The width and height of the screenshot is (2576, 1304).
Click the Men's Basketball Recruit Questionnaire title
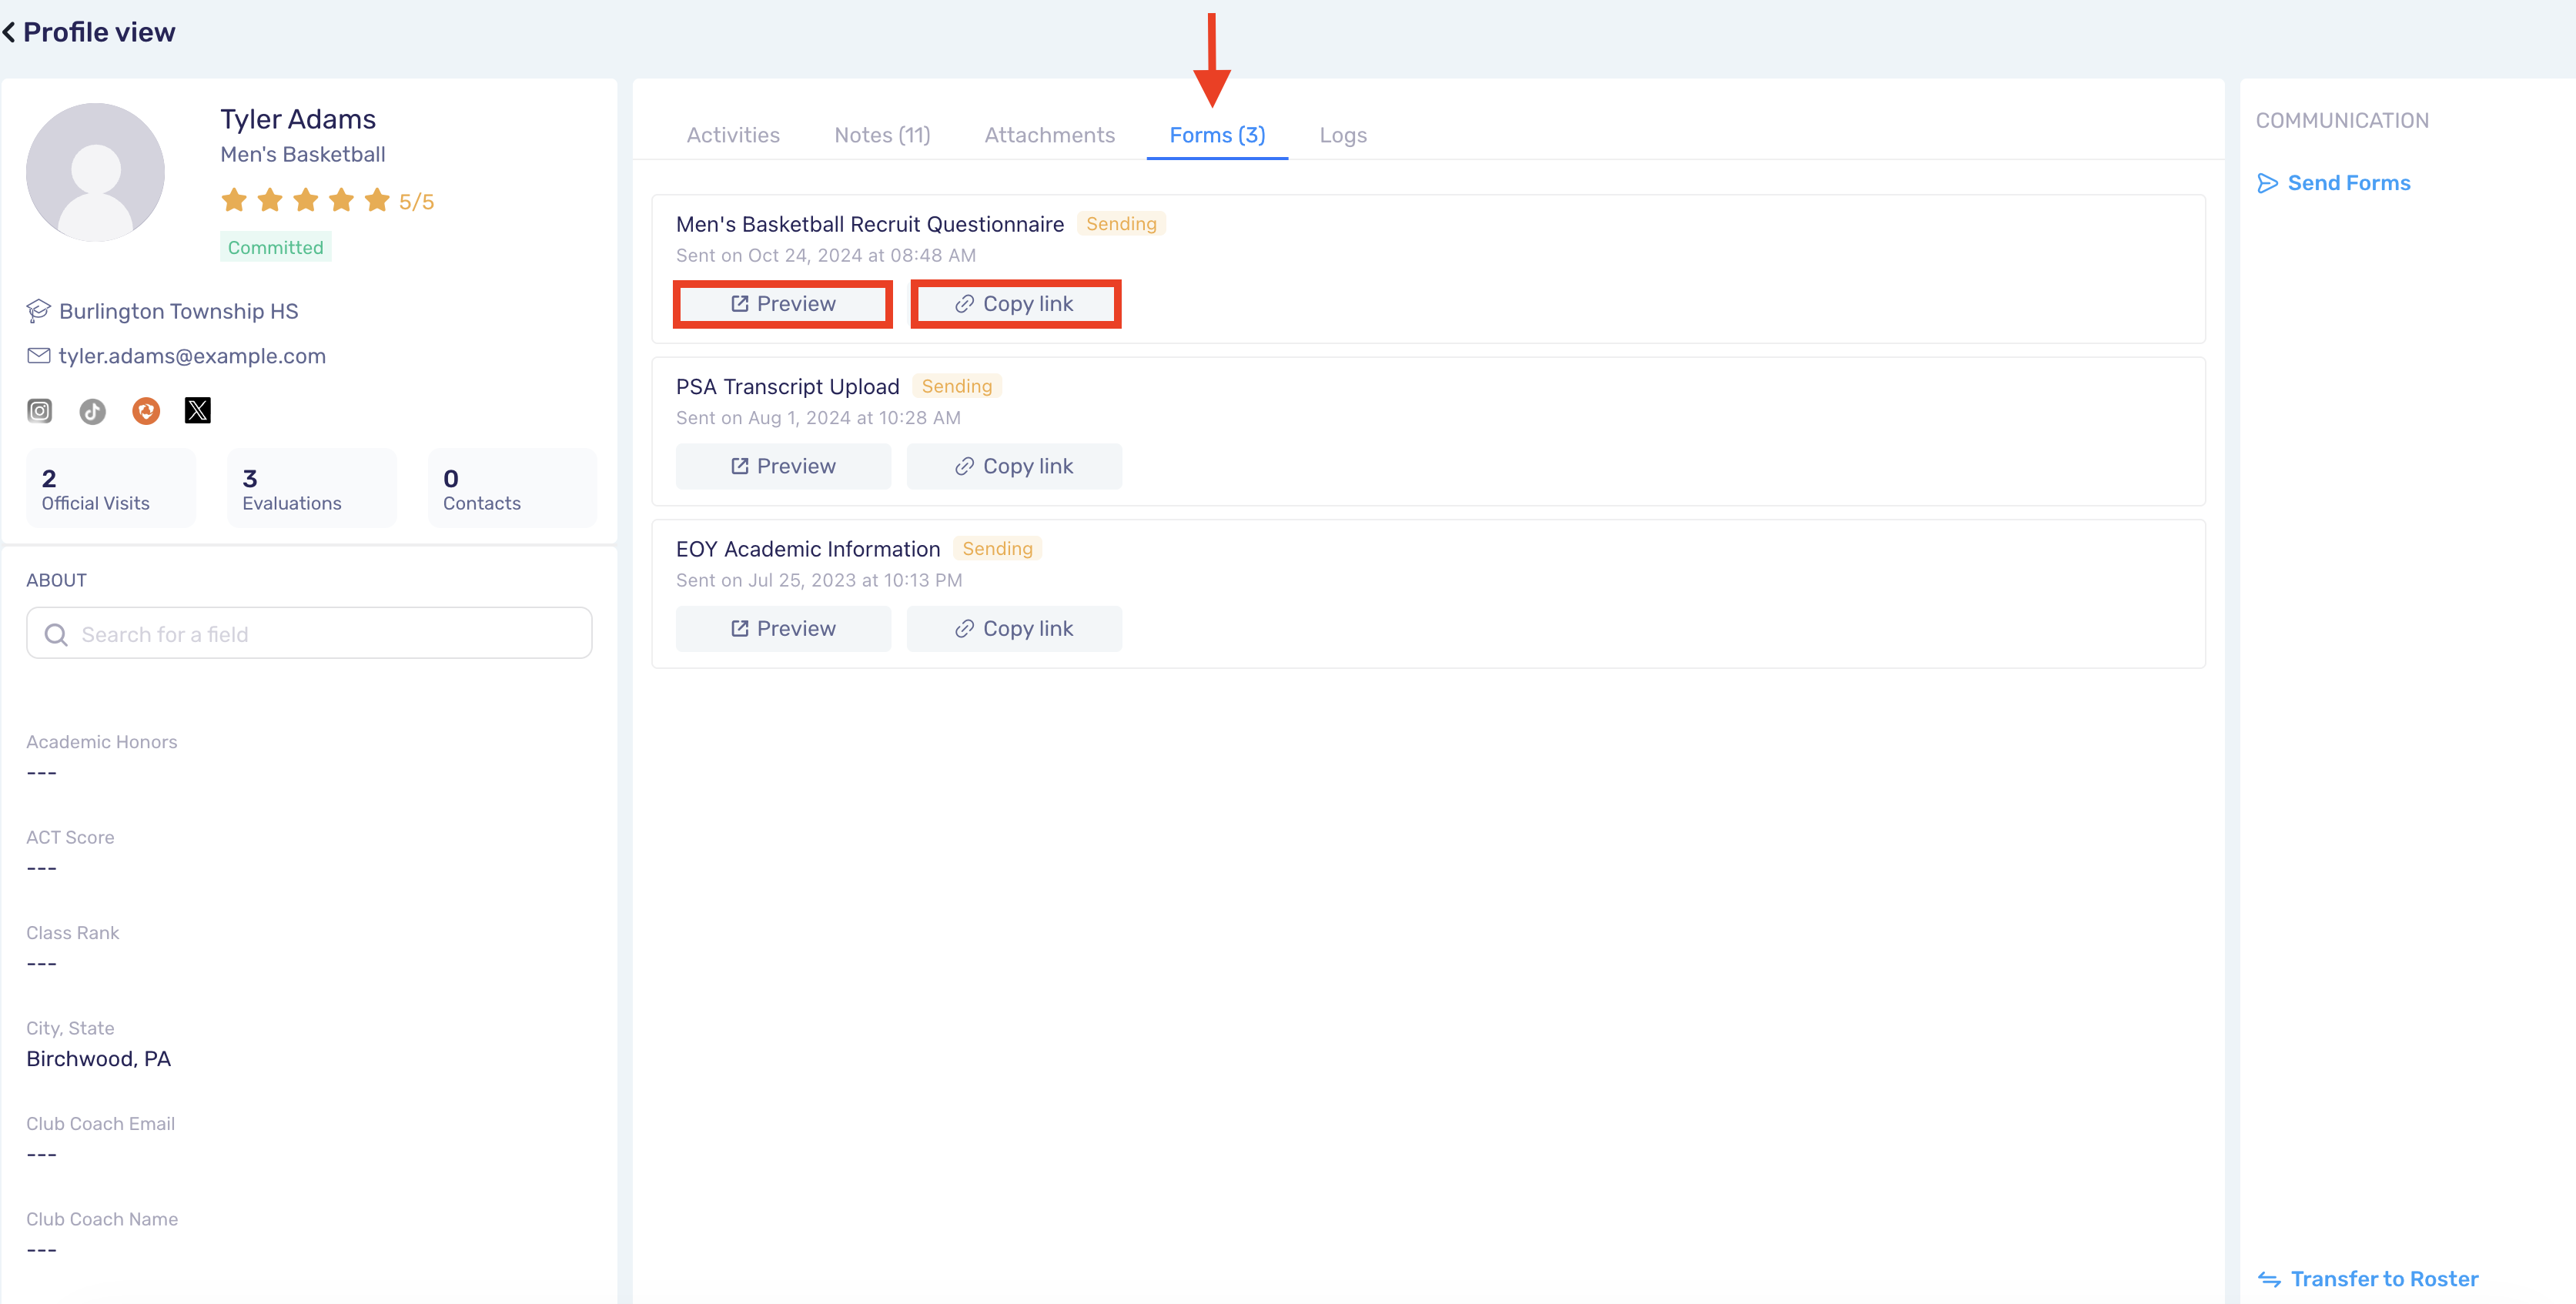870,224
